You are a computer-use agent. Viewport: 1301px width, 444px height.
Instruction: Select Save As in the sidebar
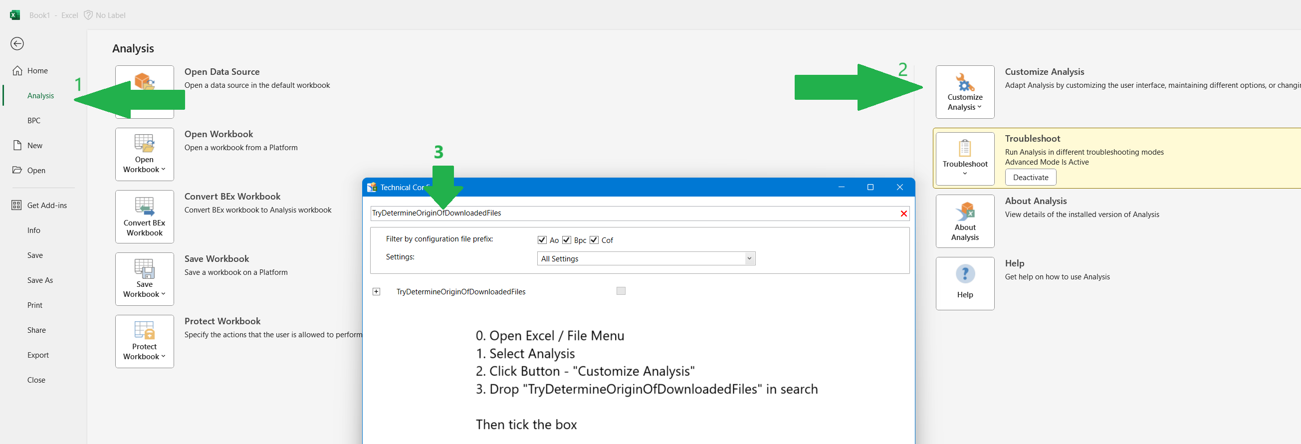tap(40, 280)
